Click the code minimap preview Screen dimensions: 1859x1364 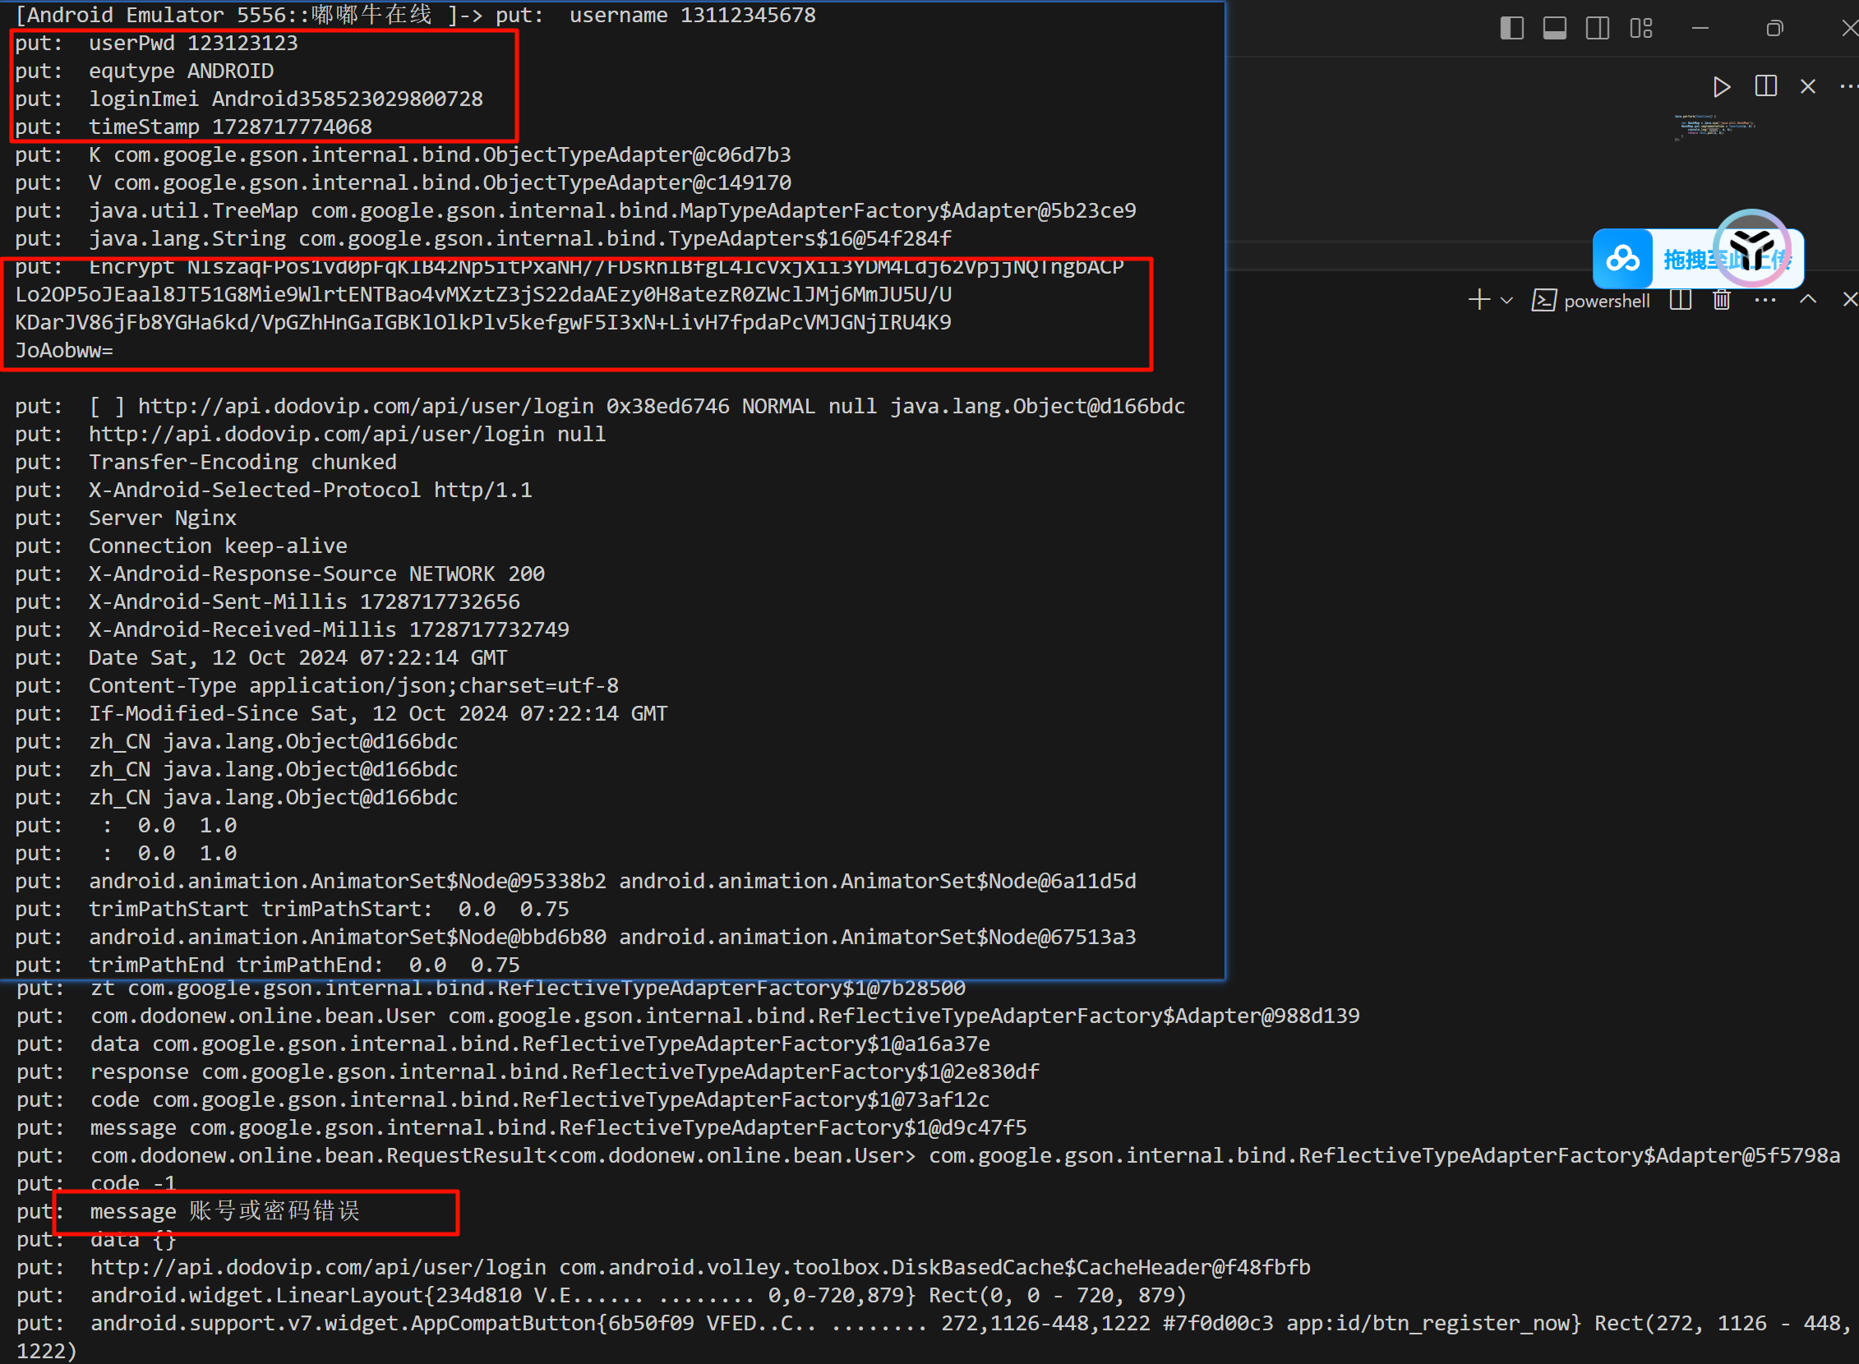(x=1714, y=128)
